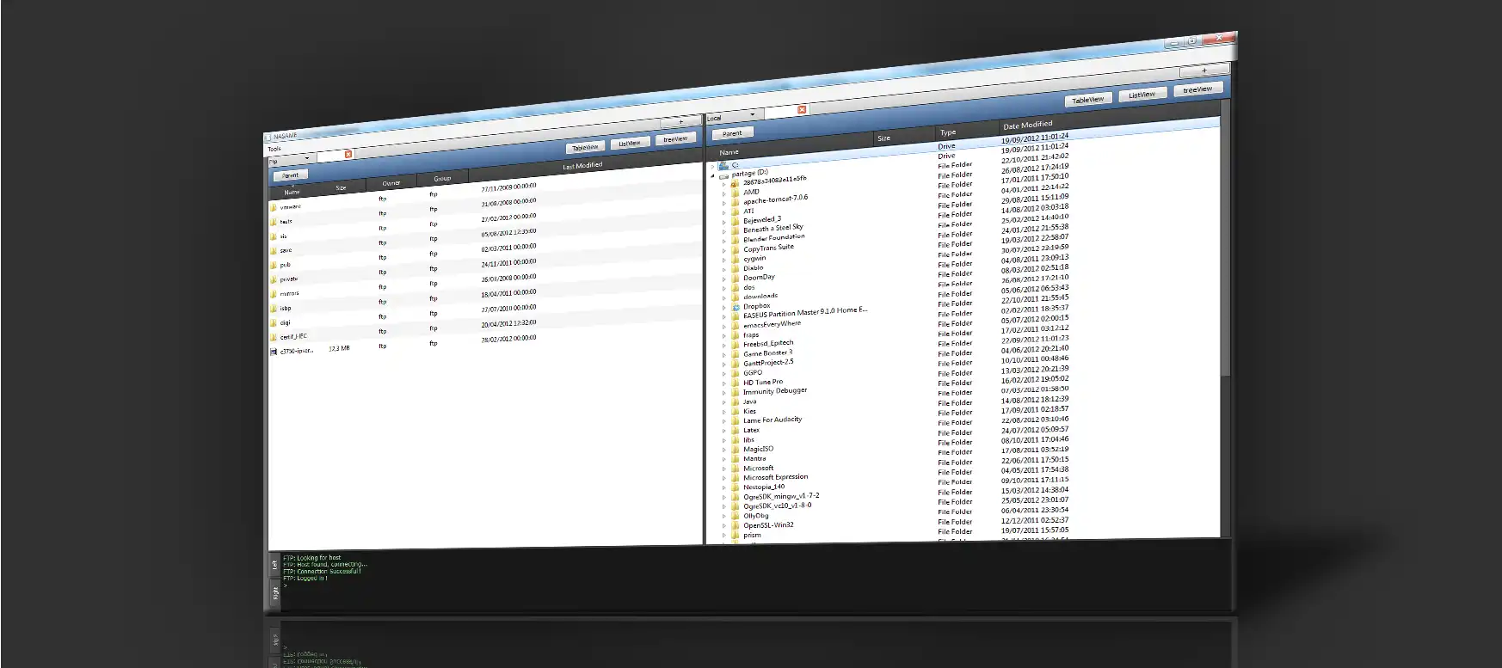Sort FTP pane by Owner column
The height and width of the screenshot is (668, 1502).
click(391, 183)
